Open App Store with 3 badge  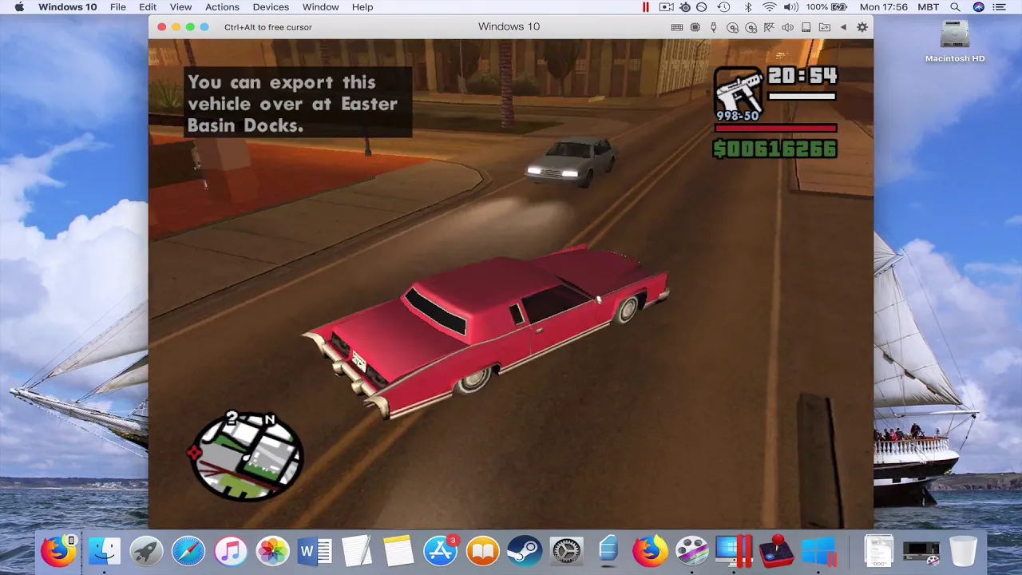click(x=441, y=551)
